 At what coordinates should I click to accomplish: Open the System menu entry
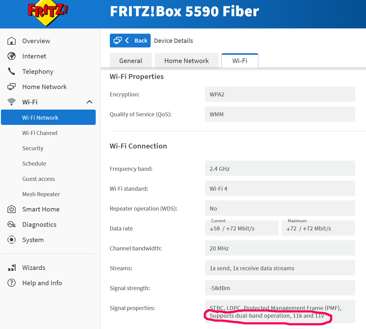point(33,240)
